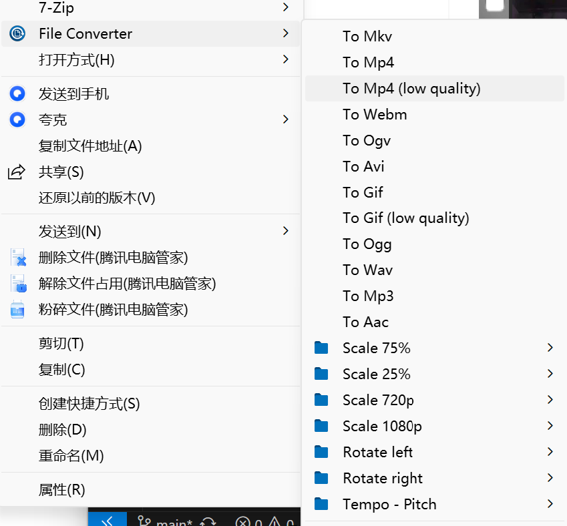Click the Scale 75% folder icon
This screenshot has width=567, height=526.
point(322,348)
